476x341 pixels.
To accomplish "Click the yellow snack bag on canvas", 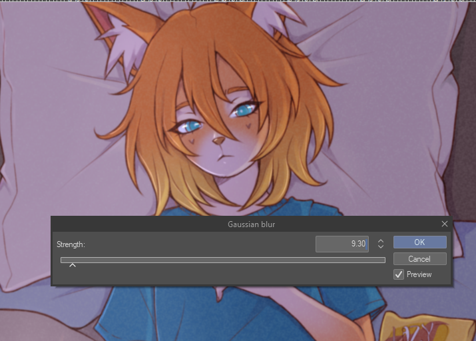I will tap(425, 326).
